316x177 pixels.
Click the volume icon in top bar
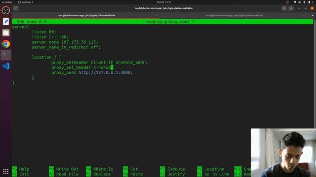[x=300, y=2]
